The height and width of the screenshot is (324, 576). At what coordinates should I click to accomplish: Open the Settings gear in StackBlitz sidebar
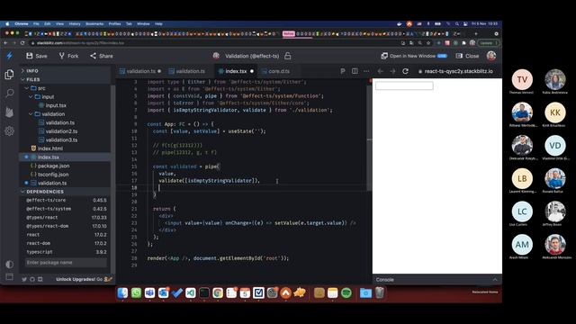(10, 130)
